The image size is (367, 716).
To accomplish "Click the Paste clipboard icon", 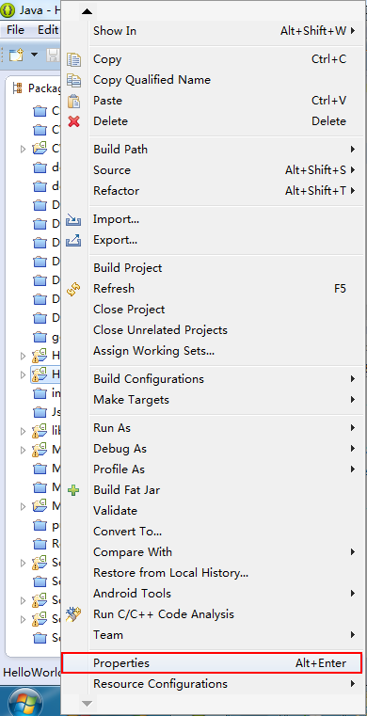I will coord(73,101).
